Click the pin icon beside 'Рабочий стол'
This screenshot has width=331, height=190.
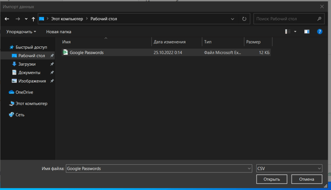coord(52,56)
